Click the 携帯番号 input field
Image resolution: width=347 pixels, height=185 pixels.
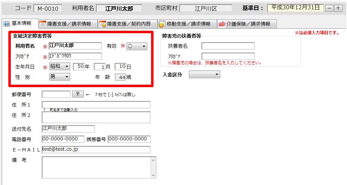point(129,139)
